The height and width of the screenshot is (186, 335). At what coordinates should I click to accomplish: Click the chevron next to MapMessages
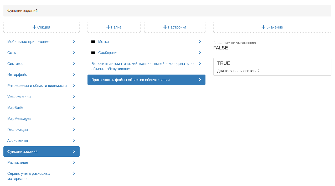click(x=74, y=118)
